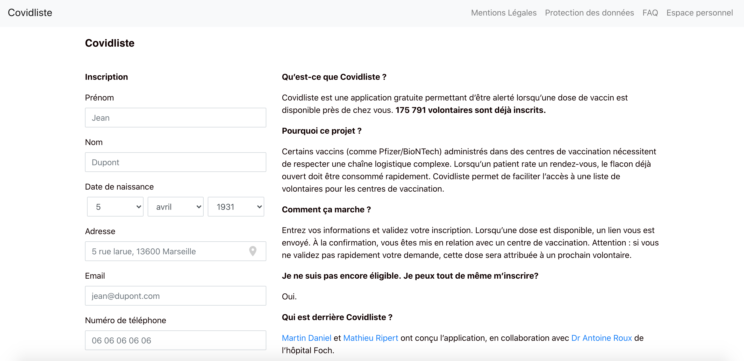Click the Prénom field label
744x361 pixels.
[x=99, y=98]
